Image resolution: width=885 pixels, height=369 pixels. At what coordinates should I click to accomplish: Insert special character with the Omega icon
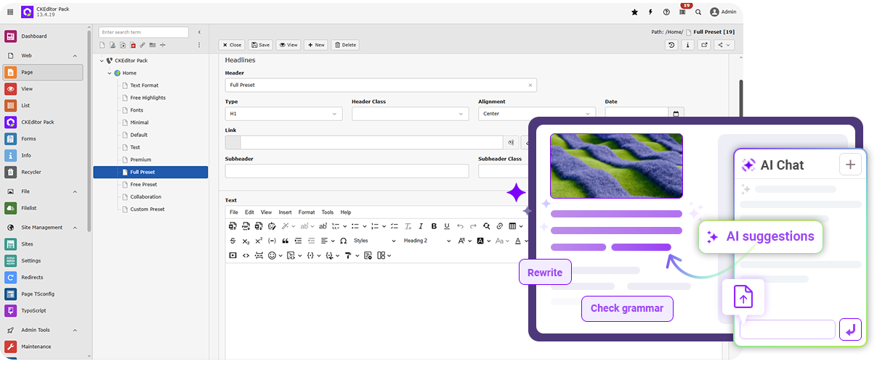(x=342, y=241)
